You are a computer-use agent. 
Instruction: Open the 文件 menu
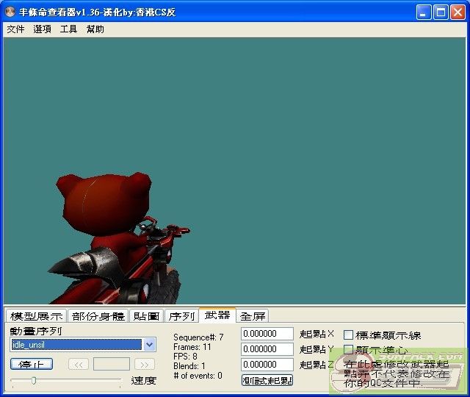point(15,29)
